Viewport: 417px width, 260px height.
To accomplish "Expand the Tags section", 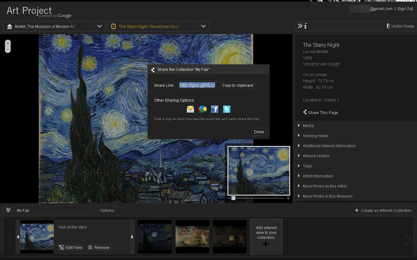I will click(x=356, y=166).
